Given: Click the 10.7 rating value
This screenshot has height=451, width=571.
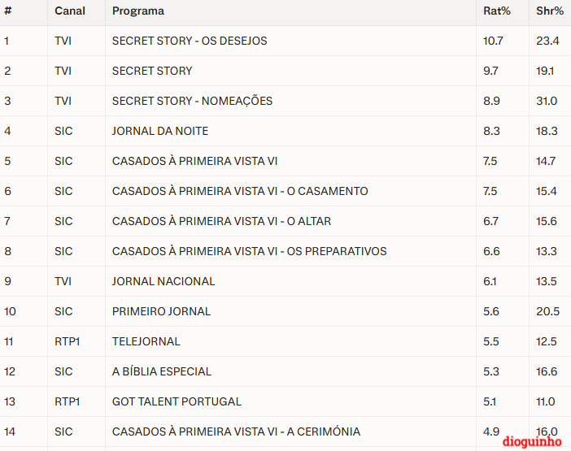Looking at the screenshot, I should (x=493, y=41).
